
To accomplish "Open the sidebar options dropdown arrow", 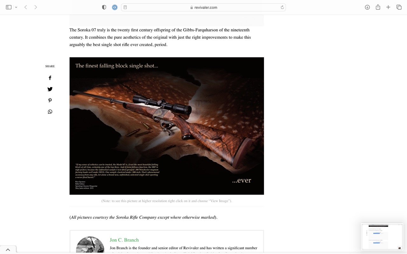I will (x=16, y=7).
